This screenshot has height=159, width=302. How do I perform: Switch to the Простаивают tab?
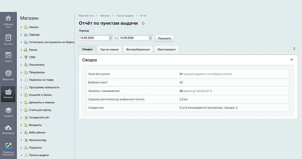167,49
